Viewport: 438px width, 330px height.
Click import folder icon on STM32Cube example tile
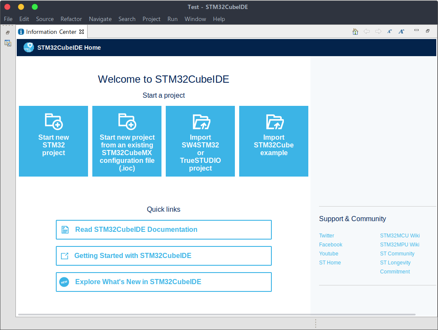(274, 122)
